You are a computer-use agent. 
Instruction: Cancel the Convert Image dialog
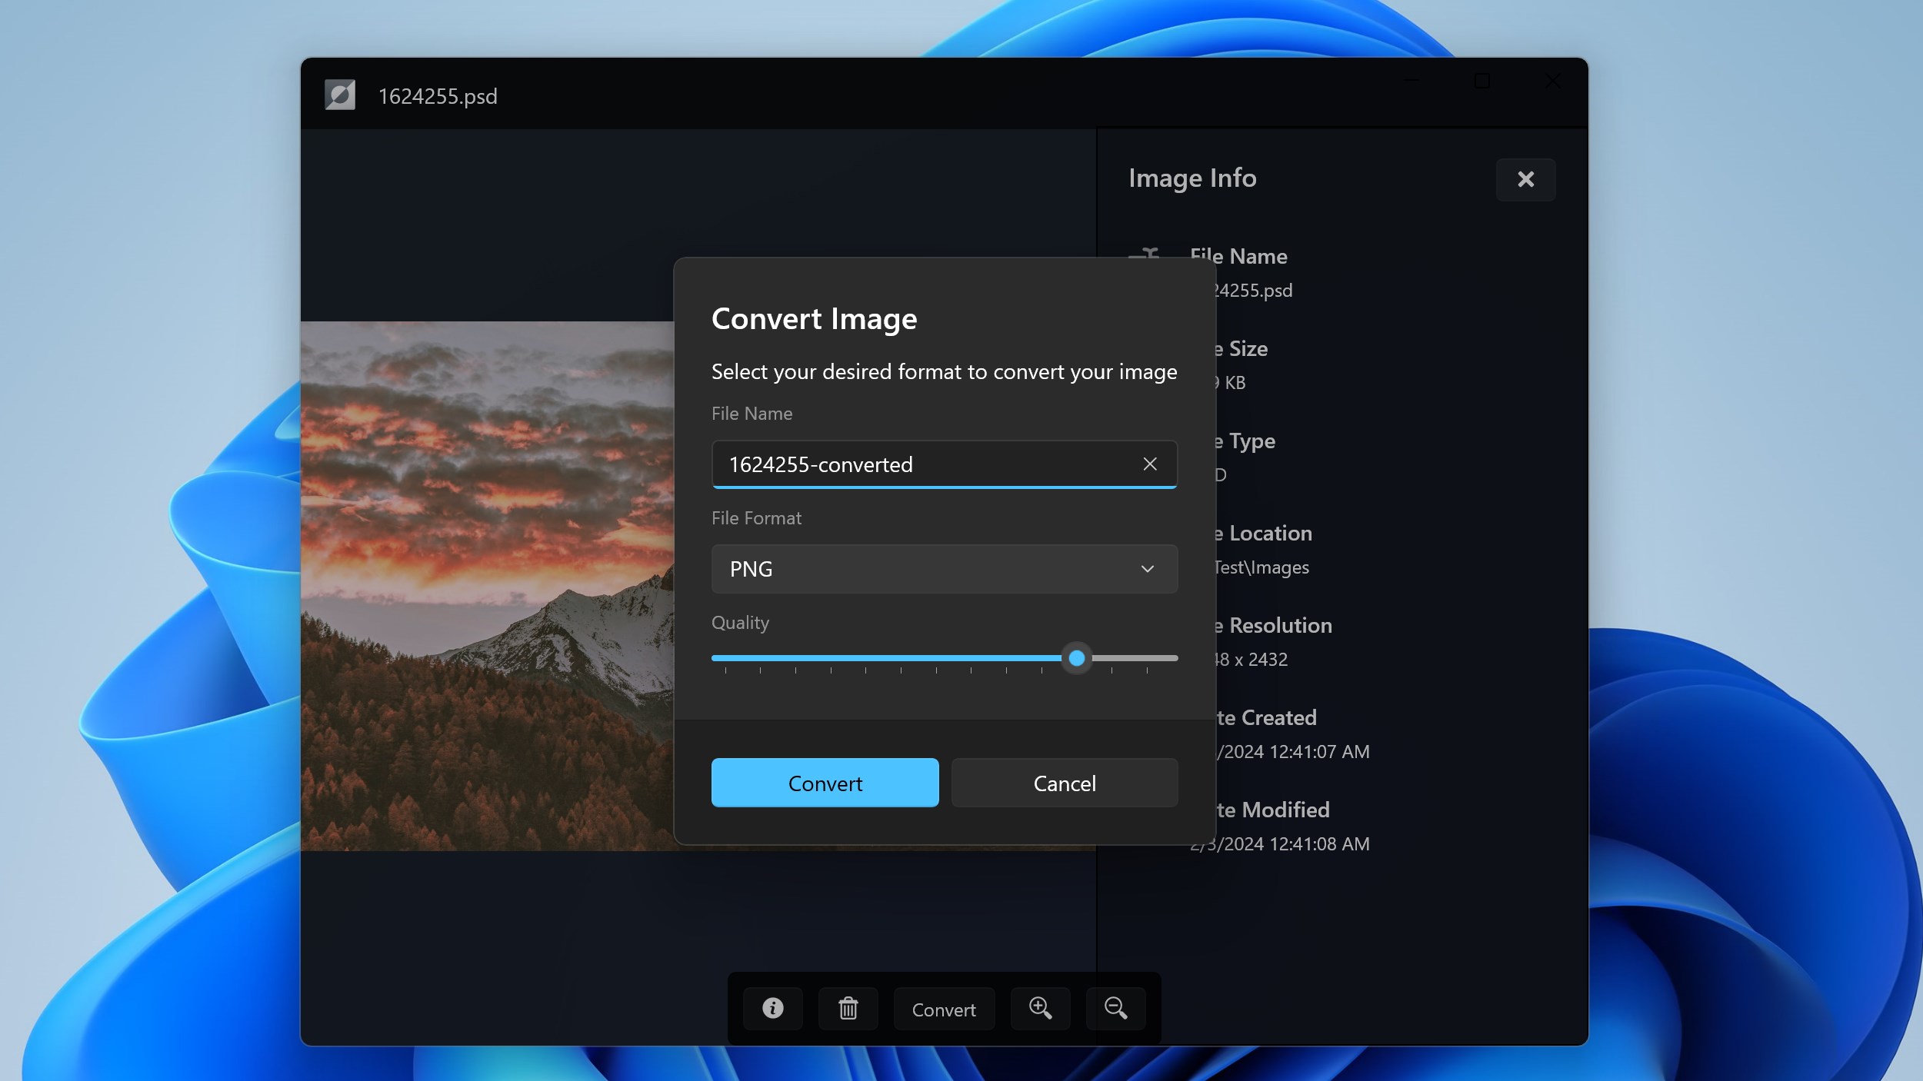tap(1064, 783)
